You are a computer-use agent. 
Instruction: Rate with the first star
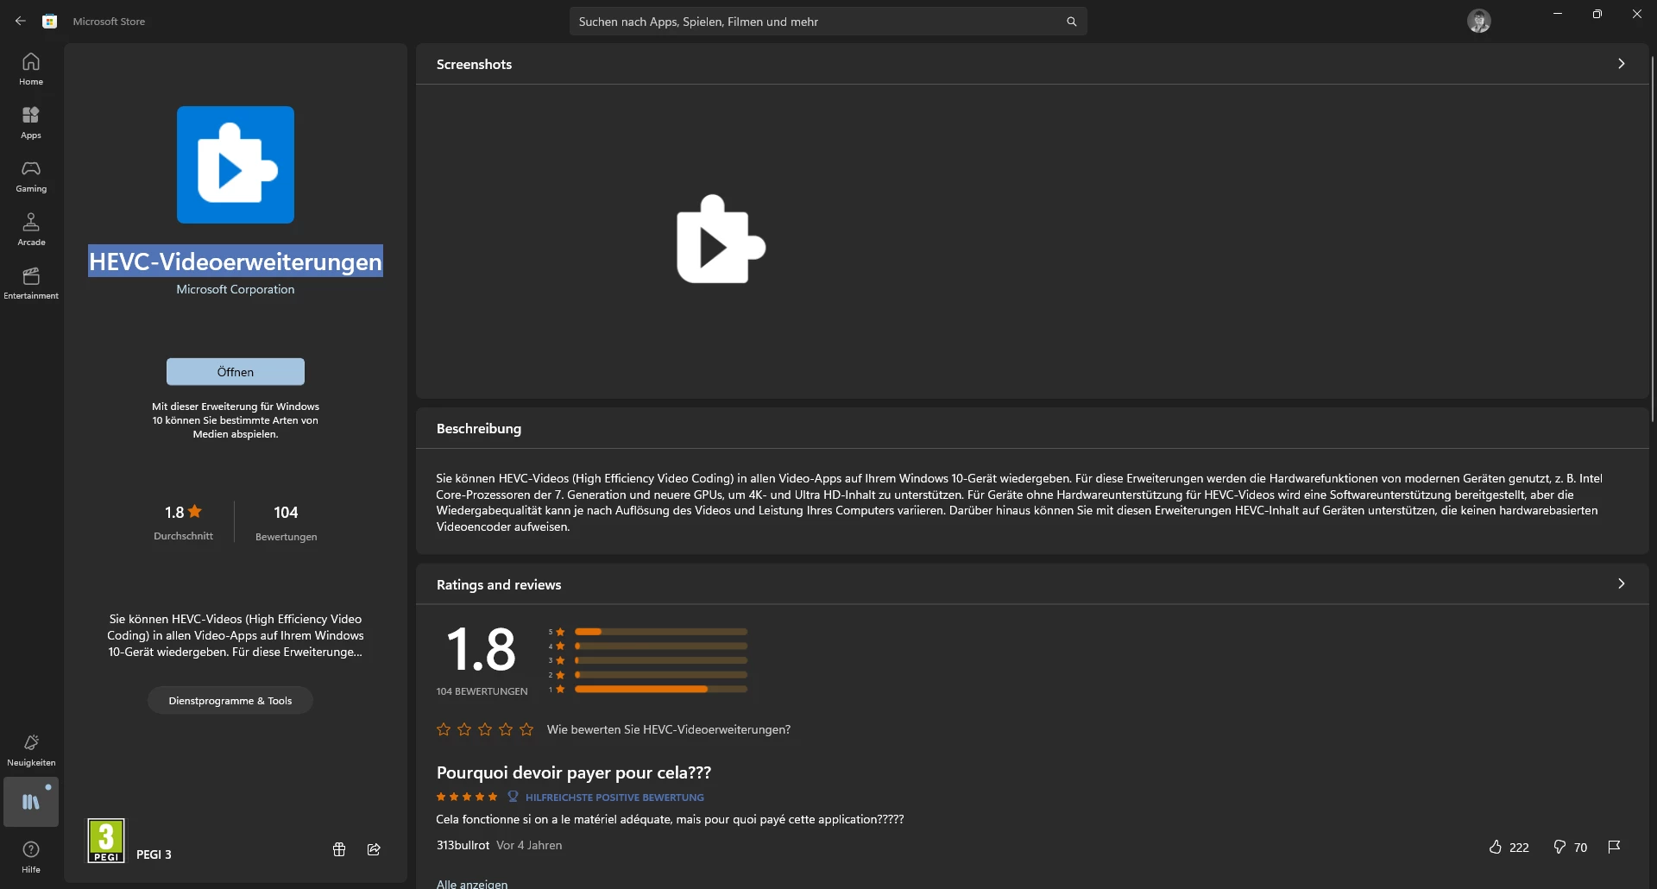pyautogui.click(x=444, y=729)
